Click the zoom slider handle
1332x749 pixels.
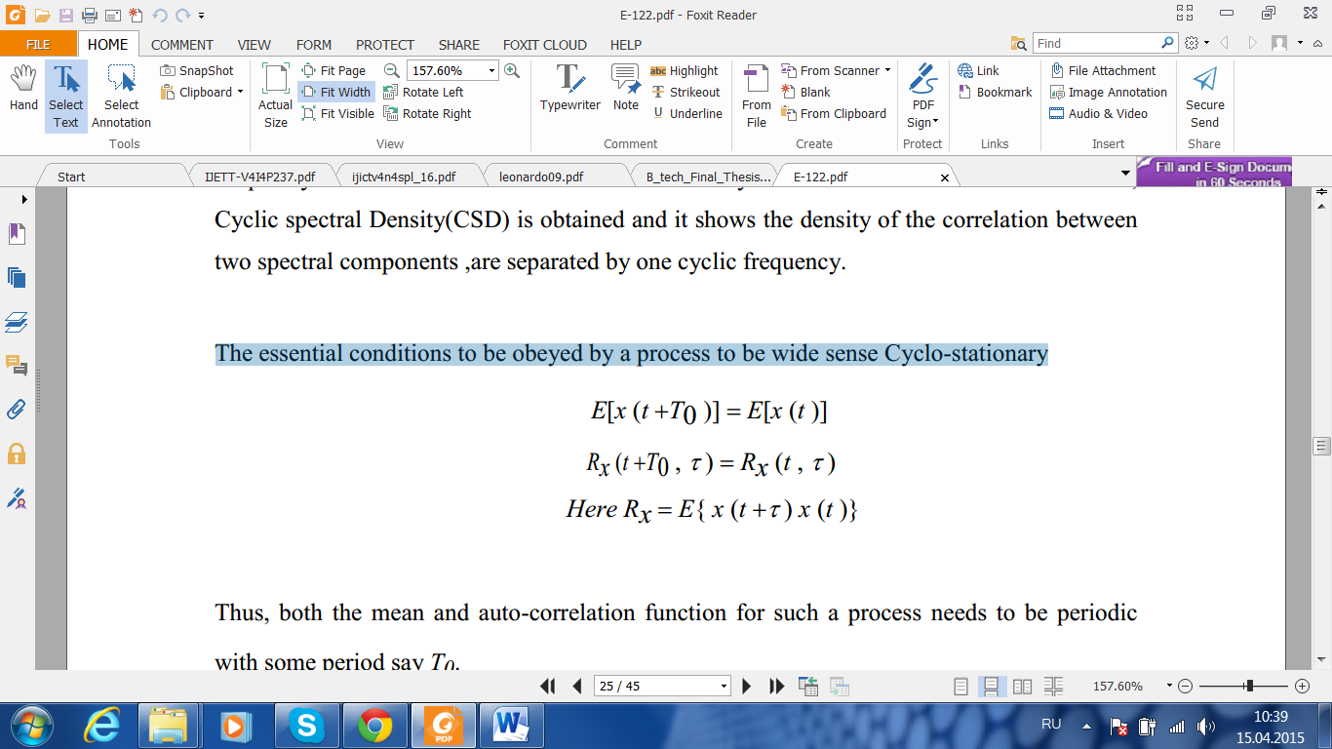click(x=1249, y=686)
